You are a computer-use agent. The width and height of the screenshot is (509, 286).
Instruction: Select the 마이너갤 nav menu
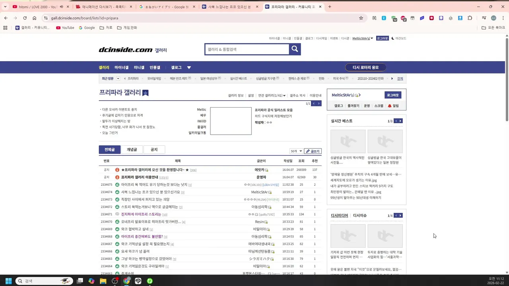121,68
